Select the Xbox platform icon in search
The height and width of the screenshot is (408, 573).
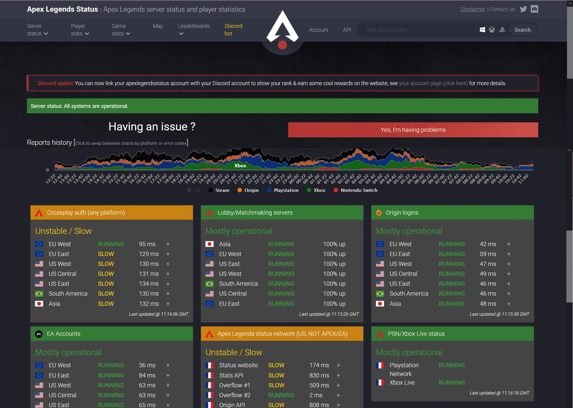pos(492,30)
